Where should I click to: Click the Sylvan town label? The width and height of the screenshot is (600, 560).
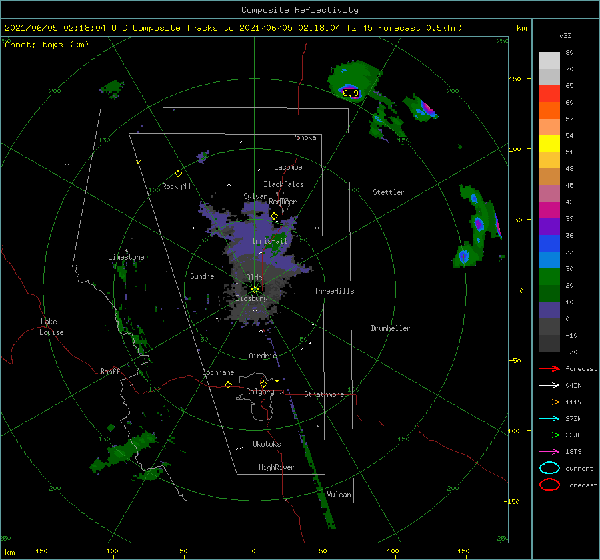point(255,196)
